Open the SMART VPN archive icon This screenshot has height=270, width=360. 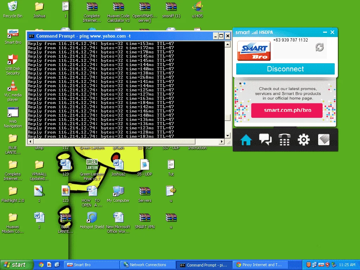144,221
